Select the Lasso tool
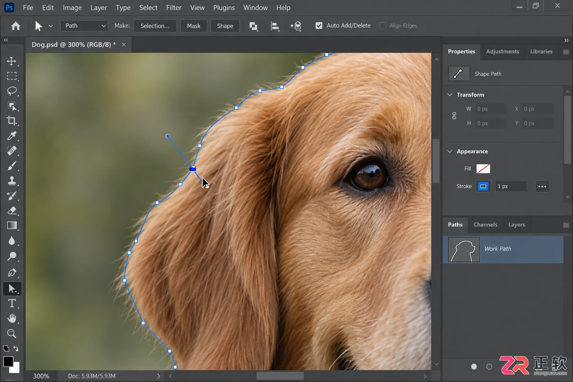Viewport: 573px width, 382px height. click(12, 91)
